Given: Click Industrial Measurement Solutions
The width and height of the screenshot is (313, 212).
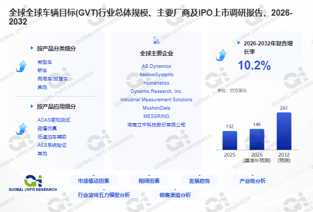Looking at the screenshot, I should [156, 100].
